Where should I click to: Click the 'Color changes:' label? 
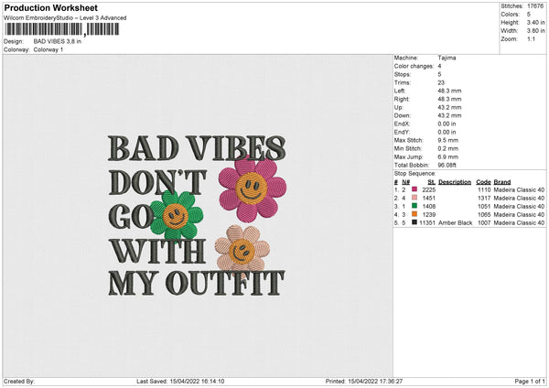pyautogui.click(x=414, y=66)
